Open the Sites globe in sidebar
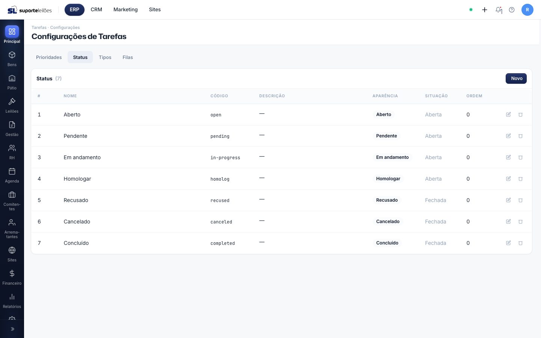 (12, 254)
